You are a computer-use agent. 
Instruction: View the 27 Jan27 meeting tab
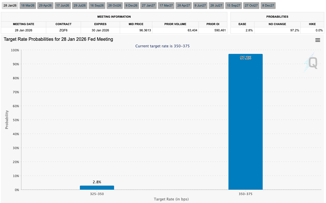click(x=148, y=5)
